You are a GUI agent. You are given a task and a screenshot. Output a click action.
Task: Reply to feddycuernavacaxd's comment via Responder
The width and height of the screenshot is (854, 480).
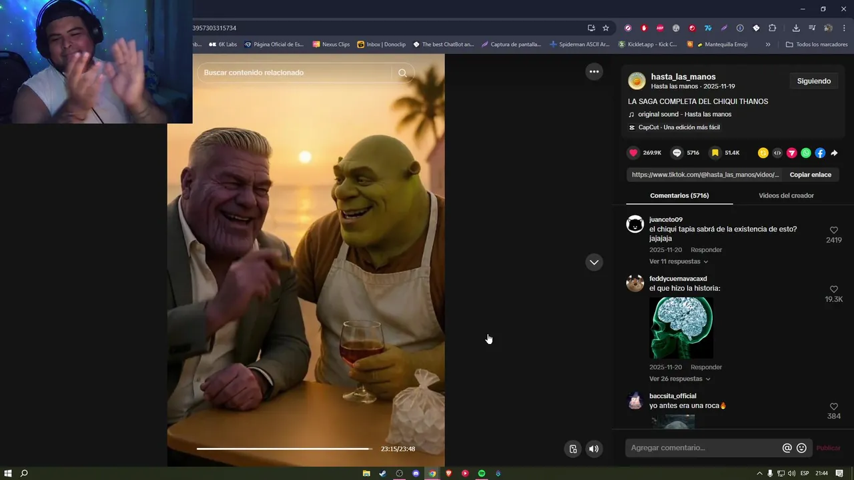[706, 367]
